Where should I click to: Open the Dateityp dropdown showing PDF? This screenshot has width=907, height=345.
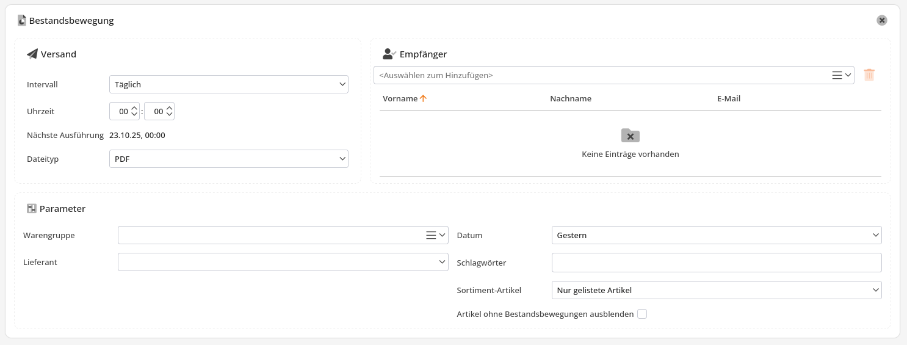pyautogui.click(x=228, y=159)
